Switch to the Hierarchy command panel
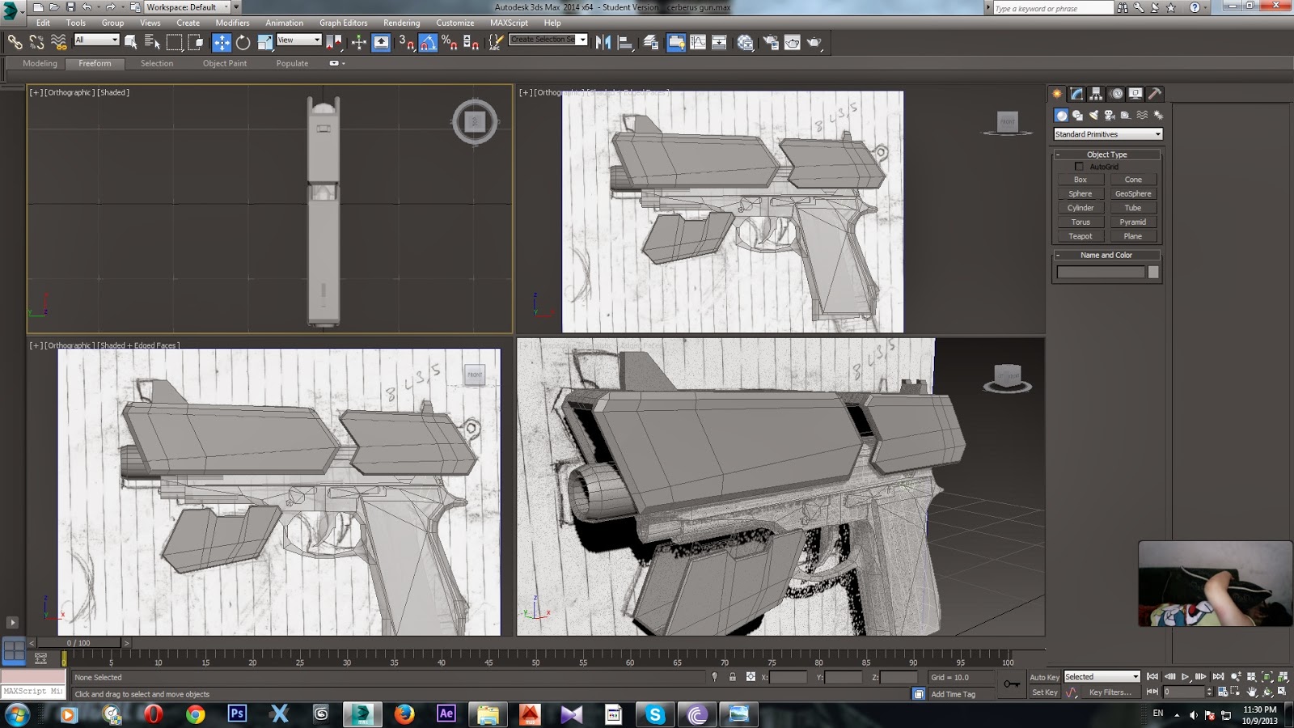The height and width of the screenshot is (728, 1294). 1096,94
